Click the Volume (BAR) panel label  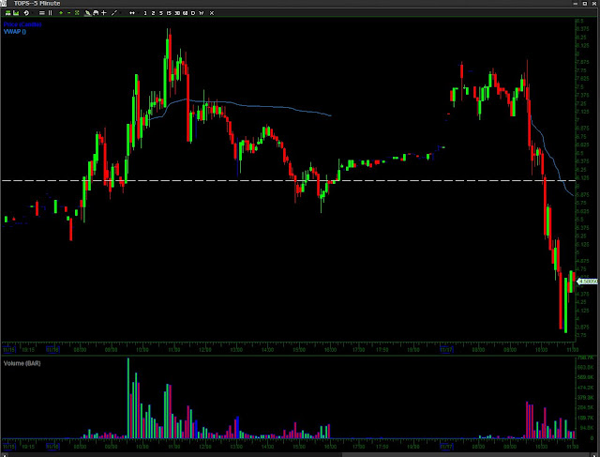point(22,363)
